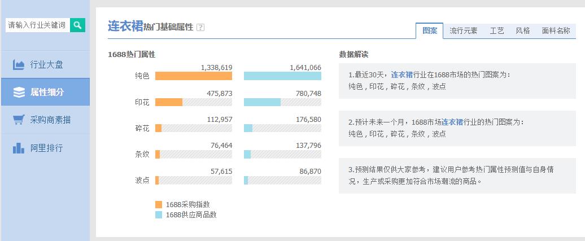Focus the industry keyword search field
Viewport: 585px width, 241px height.
37,25
